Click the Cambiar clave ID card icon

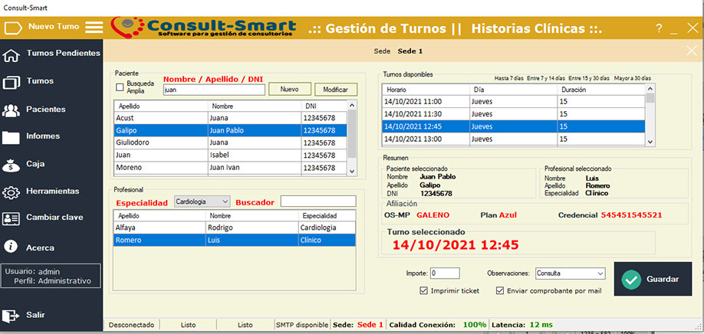click(12, 218)
